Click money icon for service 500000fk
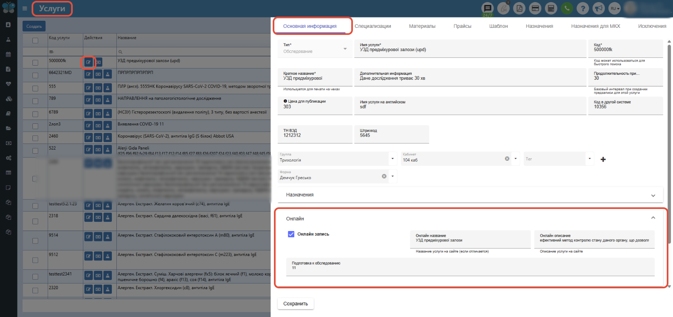The height and width of the screenshot is (317, 673). [x=98, y=62]
